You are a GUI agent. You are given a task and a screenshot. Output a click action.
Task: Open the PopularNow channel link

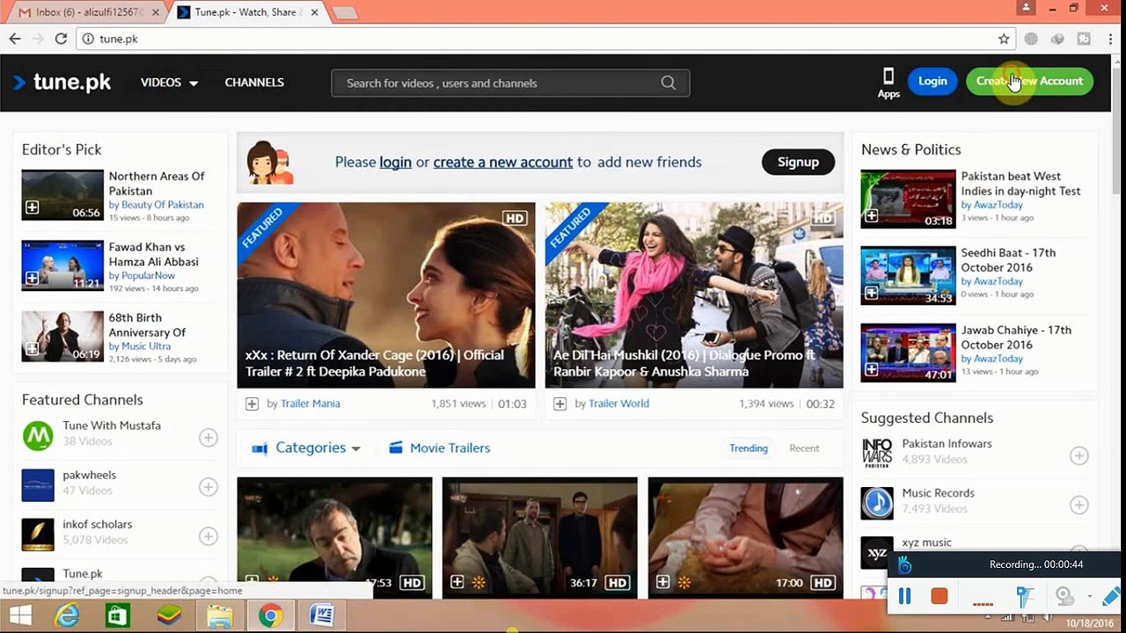point(148,275)
